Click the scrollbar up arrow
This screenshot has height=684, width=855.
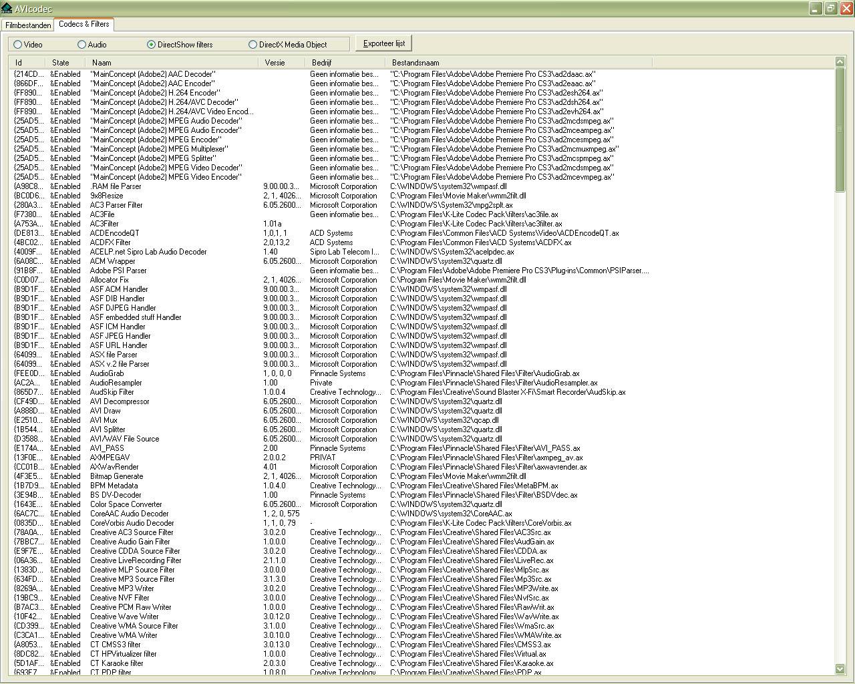tap(840, 62)
